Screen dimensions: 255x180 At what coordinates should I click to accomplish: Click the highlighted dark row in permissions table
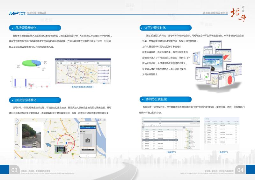tap(160, 140)
